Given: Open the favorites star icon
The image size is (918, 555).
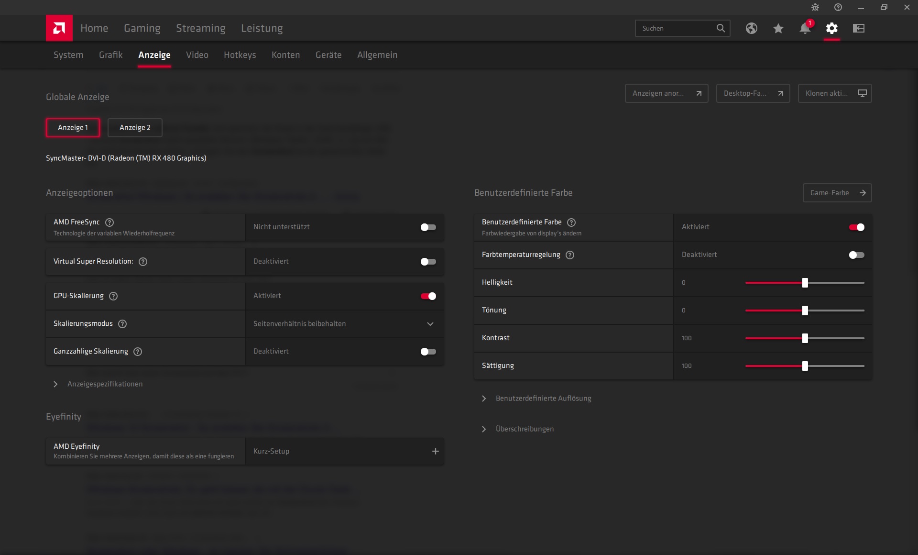Looking at the screenshot, I should 778,28.
